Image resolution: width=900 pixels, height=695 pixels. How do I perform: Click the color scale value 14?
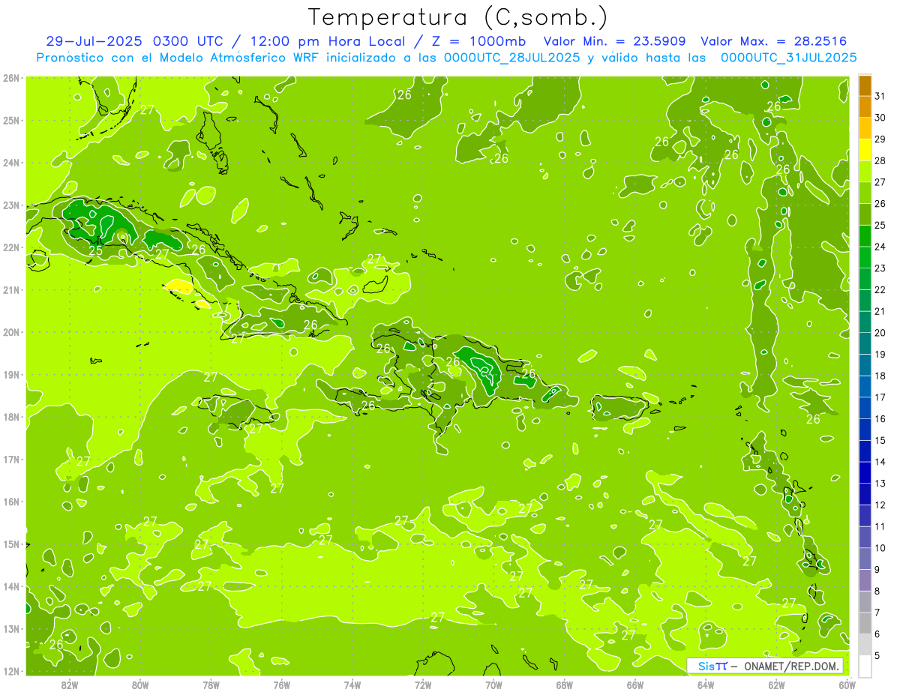point(880,463)
